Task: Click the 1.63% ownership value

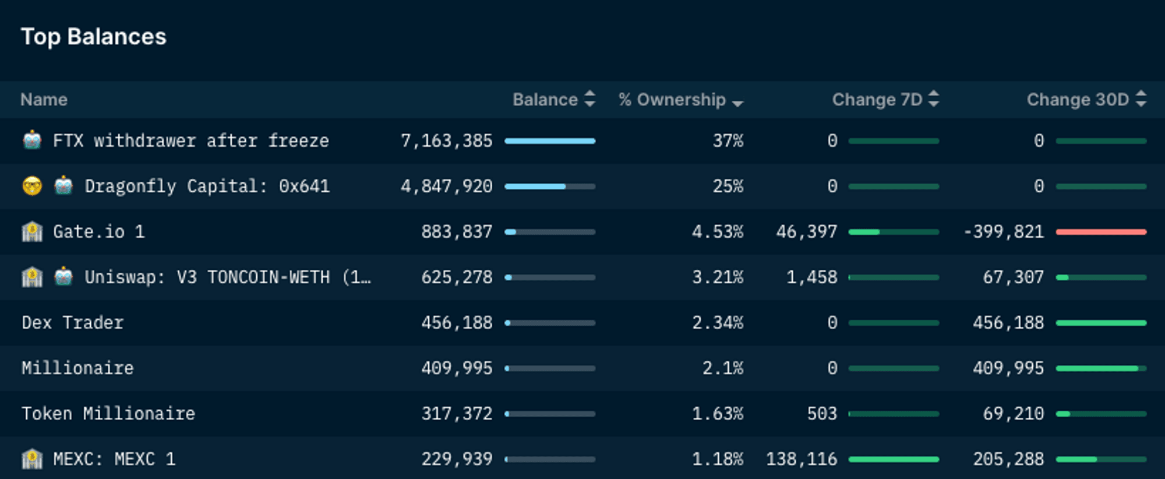Action: click(718, 413)
